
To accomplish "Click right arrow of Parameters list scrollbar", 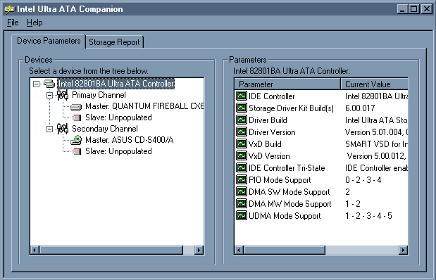I will pyautogui.click(x=403, y=250).
